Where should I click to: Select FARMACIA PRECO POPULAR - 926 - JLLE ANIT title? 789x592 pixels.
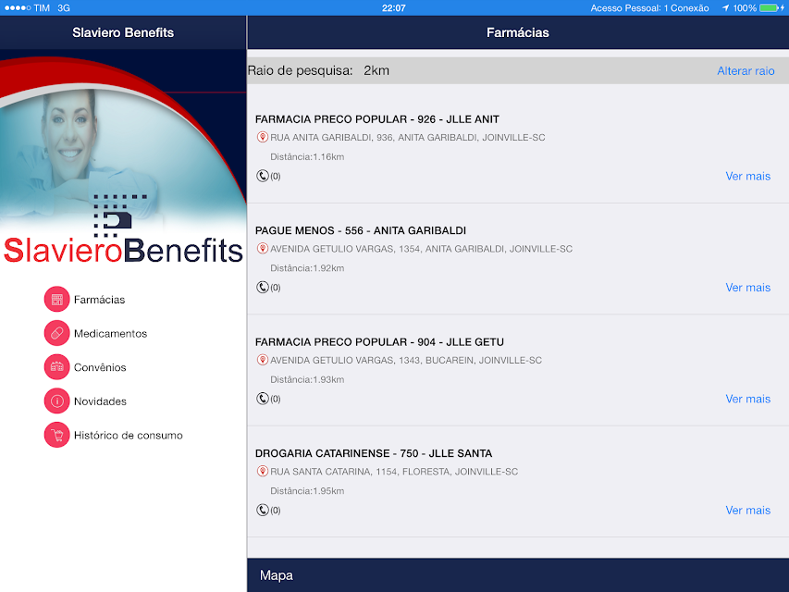[376, 119]
